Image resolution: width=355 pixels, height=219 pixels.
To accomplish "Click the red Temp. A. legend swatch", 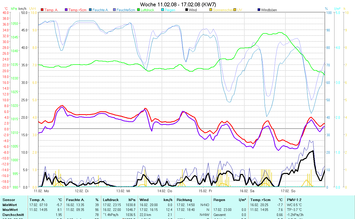I will 42,10.
